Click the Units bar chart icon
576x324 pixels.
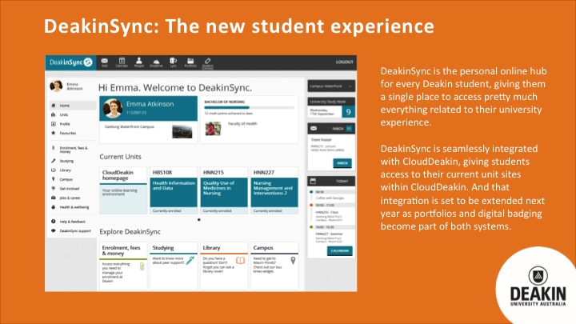coord(54,114)
